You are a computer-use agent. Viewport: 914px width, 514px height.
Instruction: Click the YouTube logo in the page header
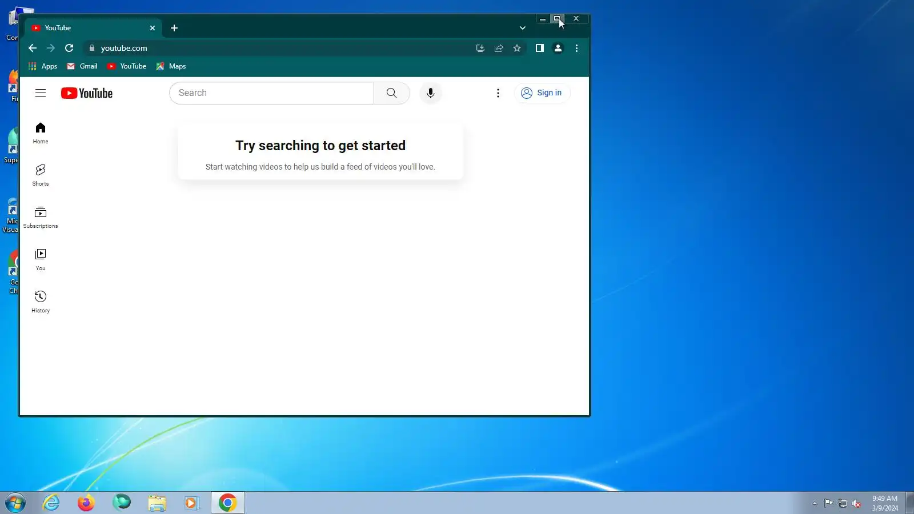click(x=87, y=93)
